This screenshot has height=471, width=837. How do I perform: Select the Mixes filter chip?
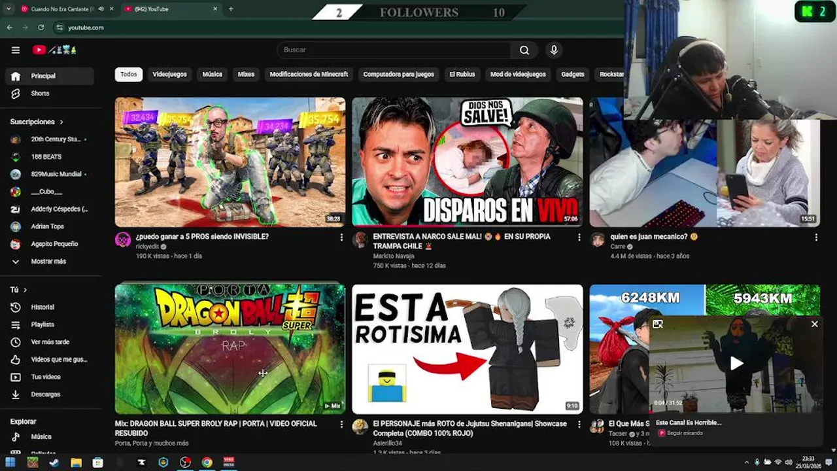[246, 74]
